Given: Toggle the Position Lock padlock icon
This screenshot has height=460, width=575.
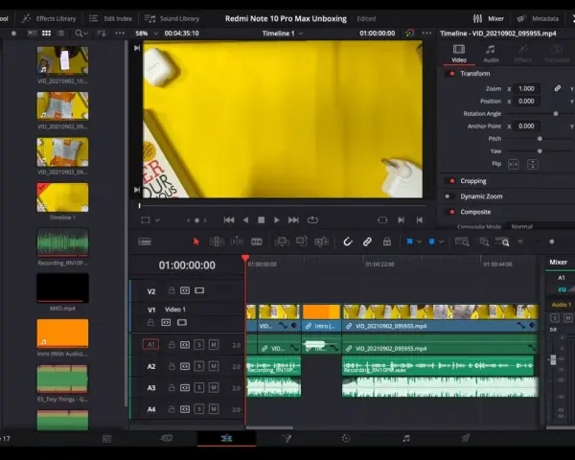Looking at the screenshot, I should [387, 241].
